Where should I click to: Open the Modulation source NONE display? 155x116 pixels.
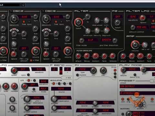click(x=61, y=89)
